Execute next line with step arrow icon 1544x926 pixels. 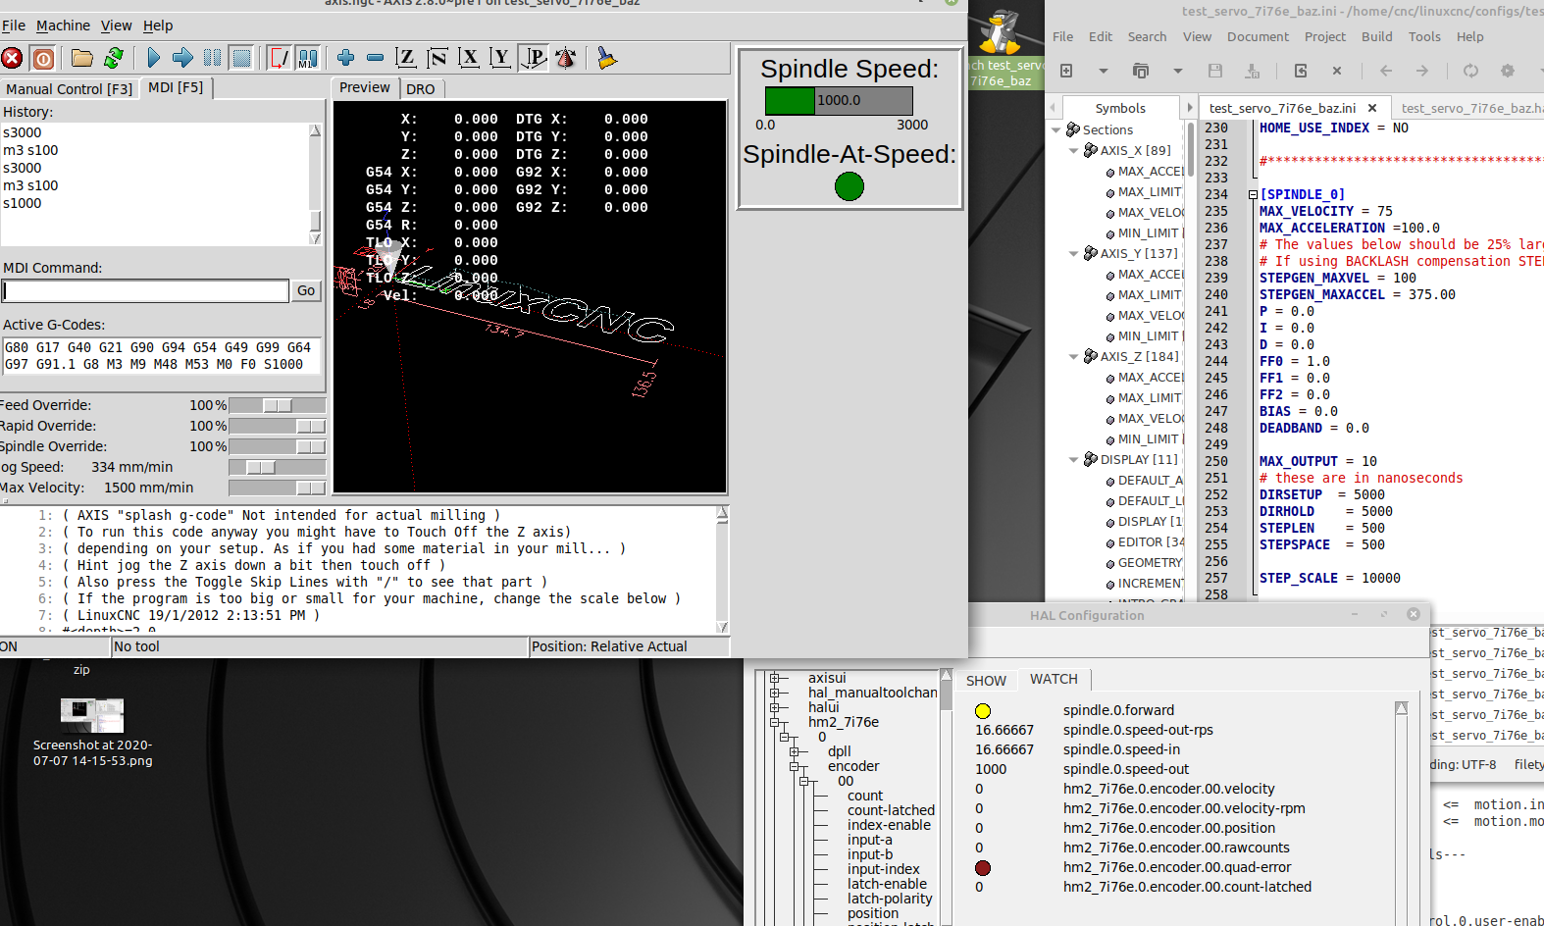coord(182,59)
